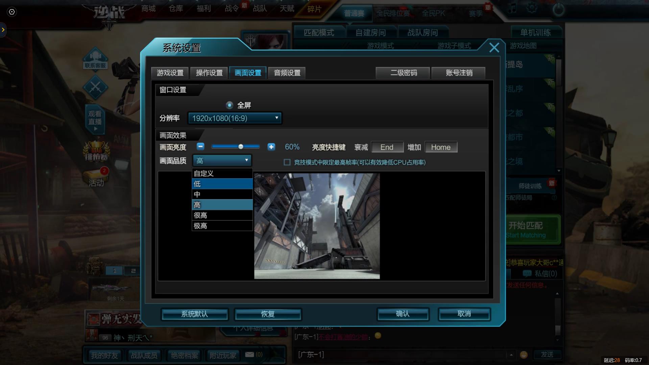This screenshot has height=365, width=649.
Task: Click 系统默认 button
Action: click(195, 314)
